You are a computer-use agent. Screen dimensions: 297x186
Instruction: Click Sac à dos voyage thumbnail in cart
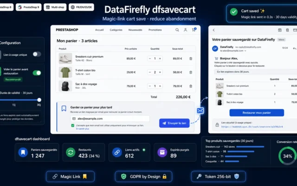point(65,86)
